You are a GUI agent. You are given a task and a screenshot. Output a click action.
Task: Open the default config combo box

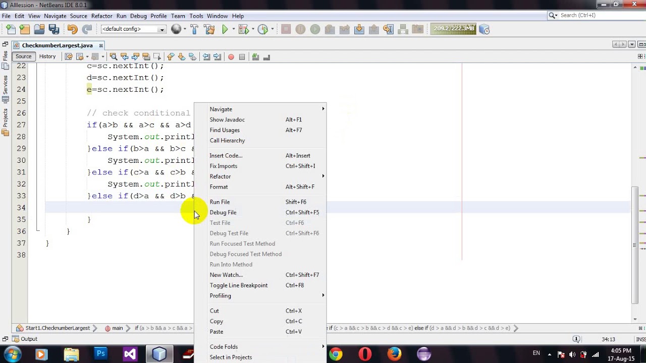click(133, 29)
